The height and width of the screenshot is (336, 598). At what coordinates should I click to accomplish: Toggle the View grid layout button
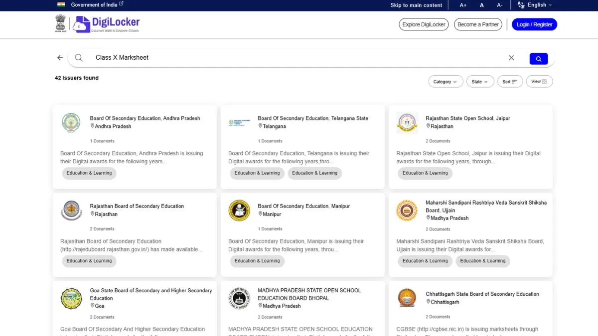539,82
